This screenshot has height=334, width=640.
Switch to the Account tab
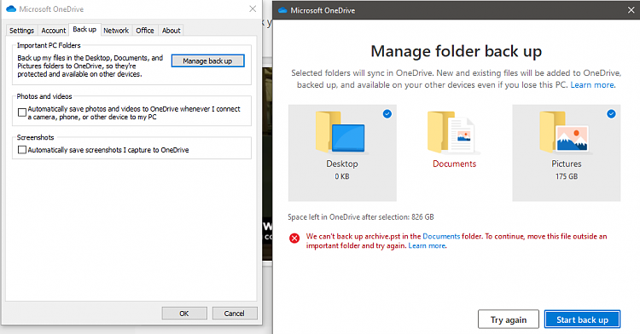click(54, 31)
